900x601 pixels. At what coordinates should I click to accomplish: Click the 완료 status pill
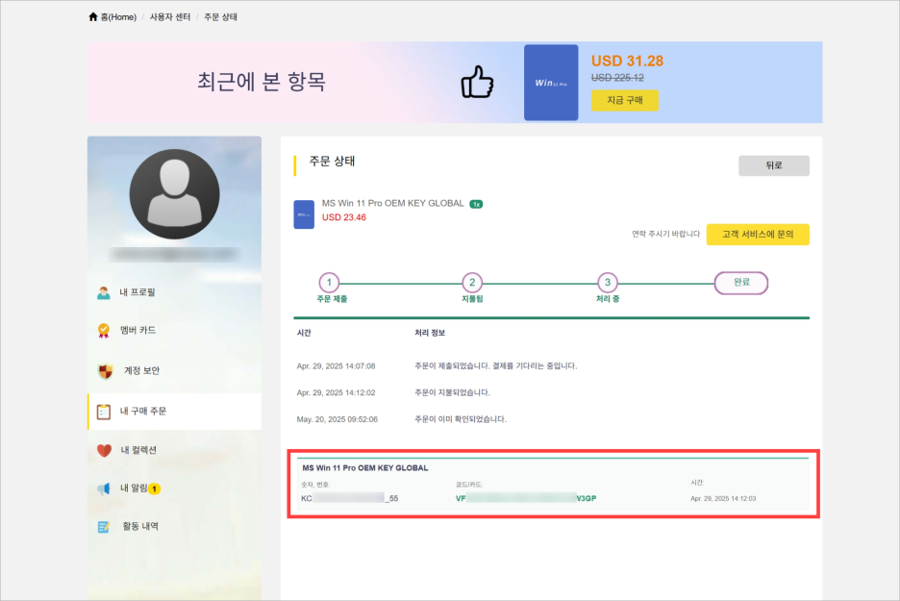[741, 283]
